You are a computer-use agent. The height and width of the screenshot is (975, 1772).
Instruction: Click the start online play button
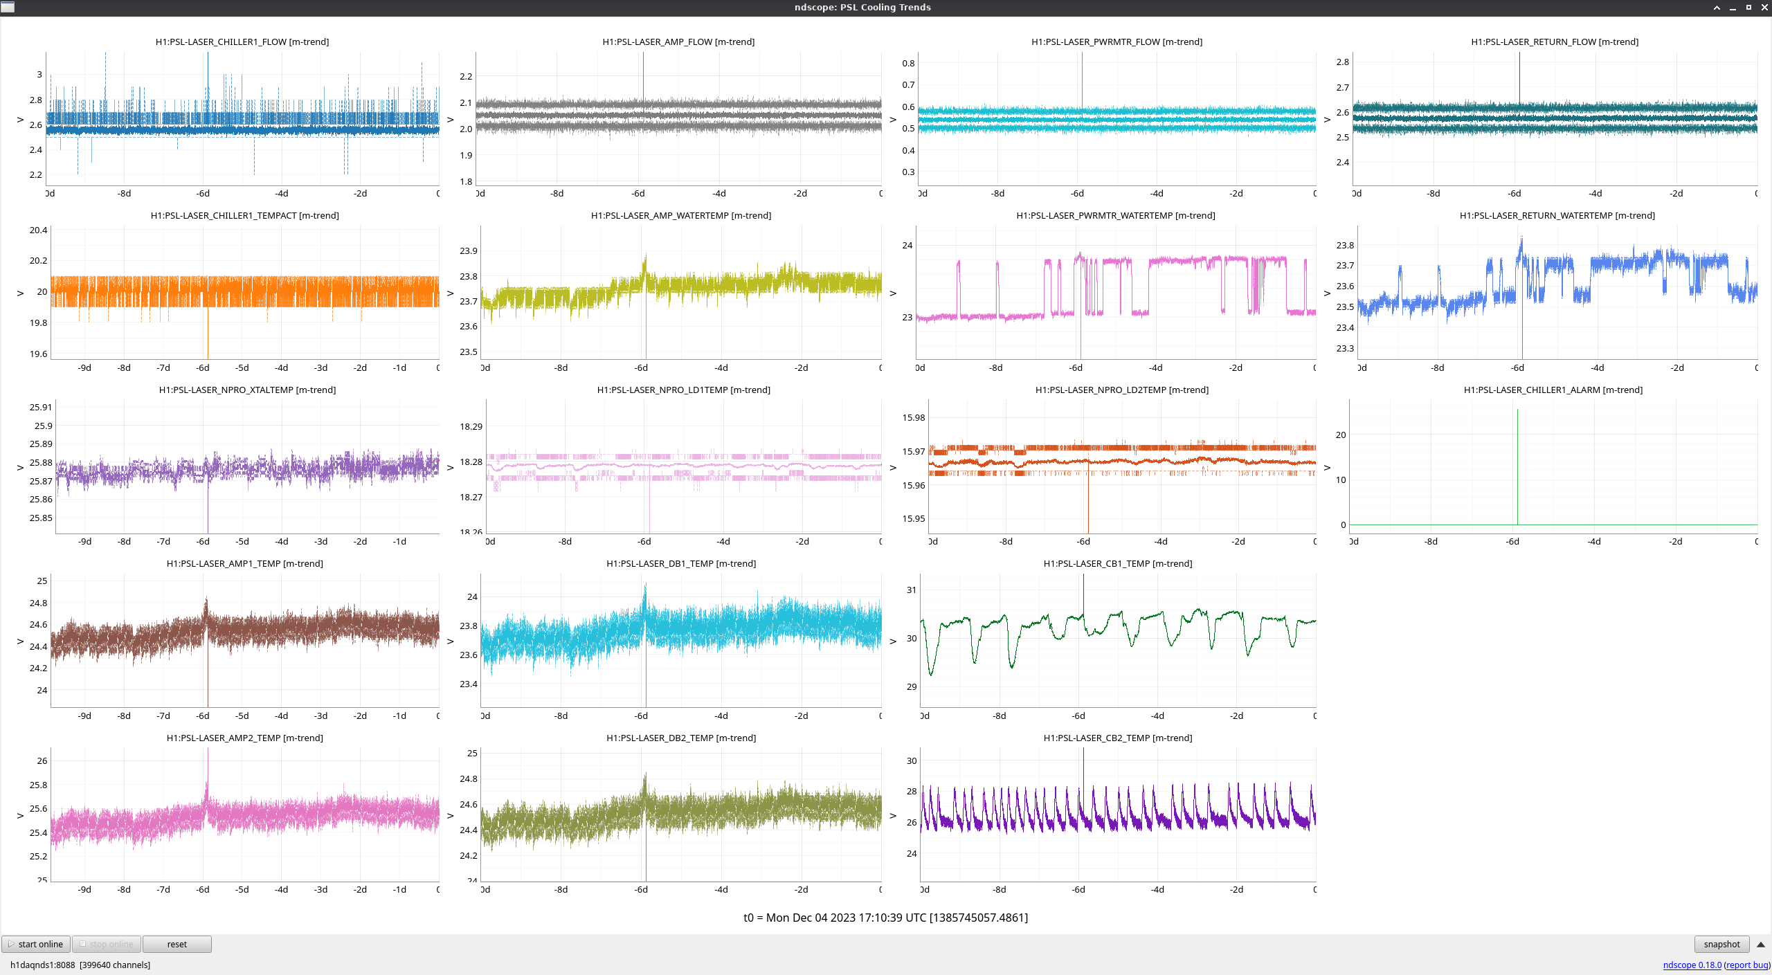click(x=35, y=944)
